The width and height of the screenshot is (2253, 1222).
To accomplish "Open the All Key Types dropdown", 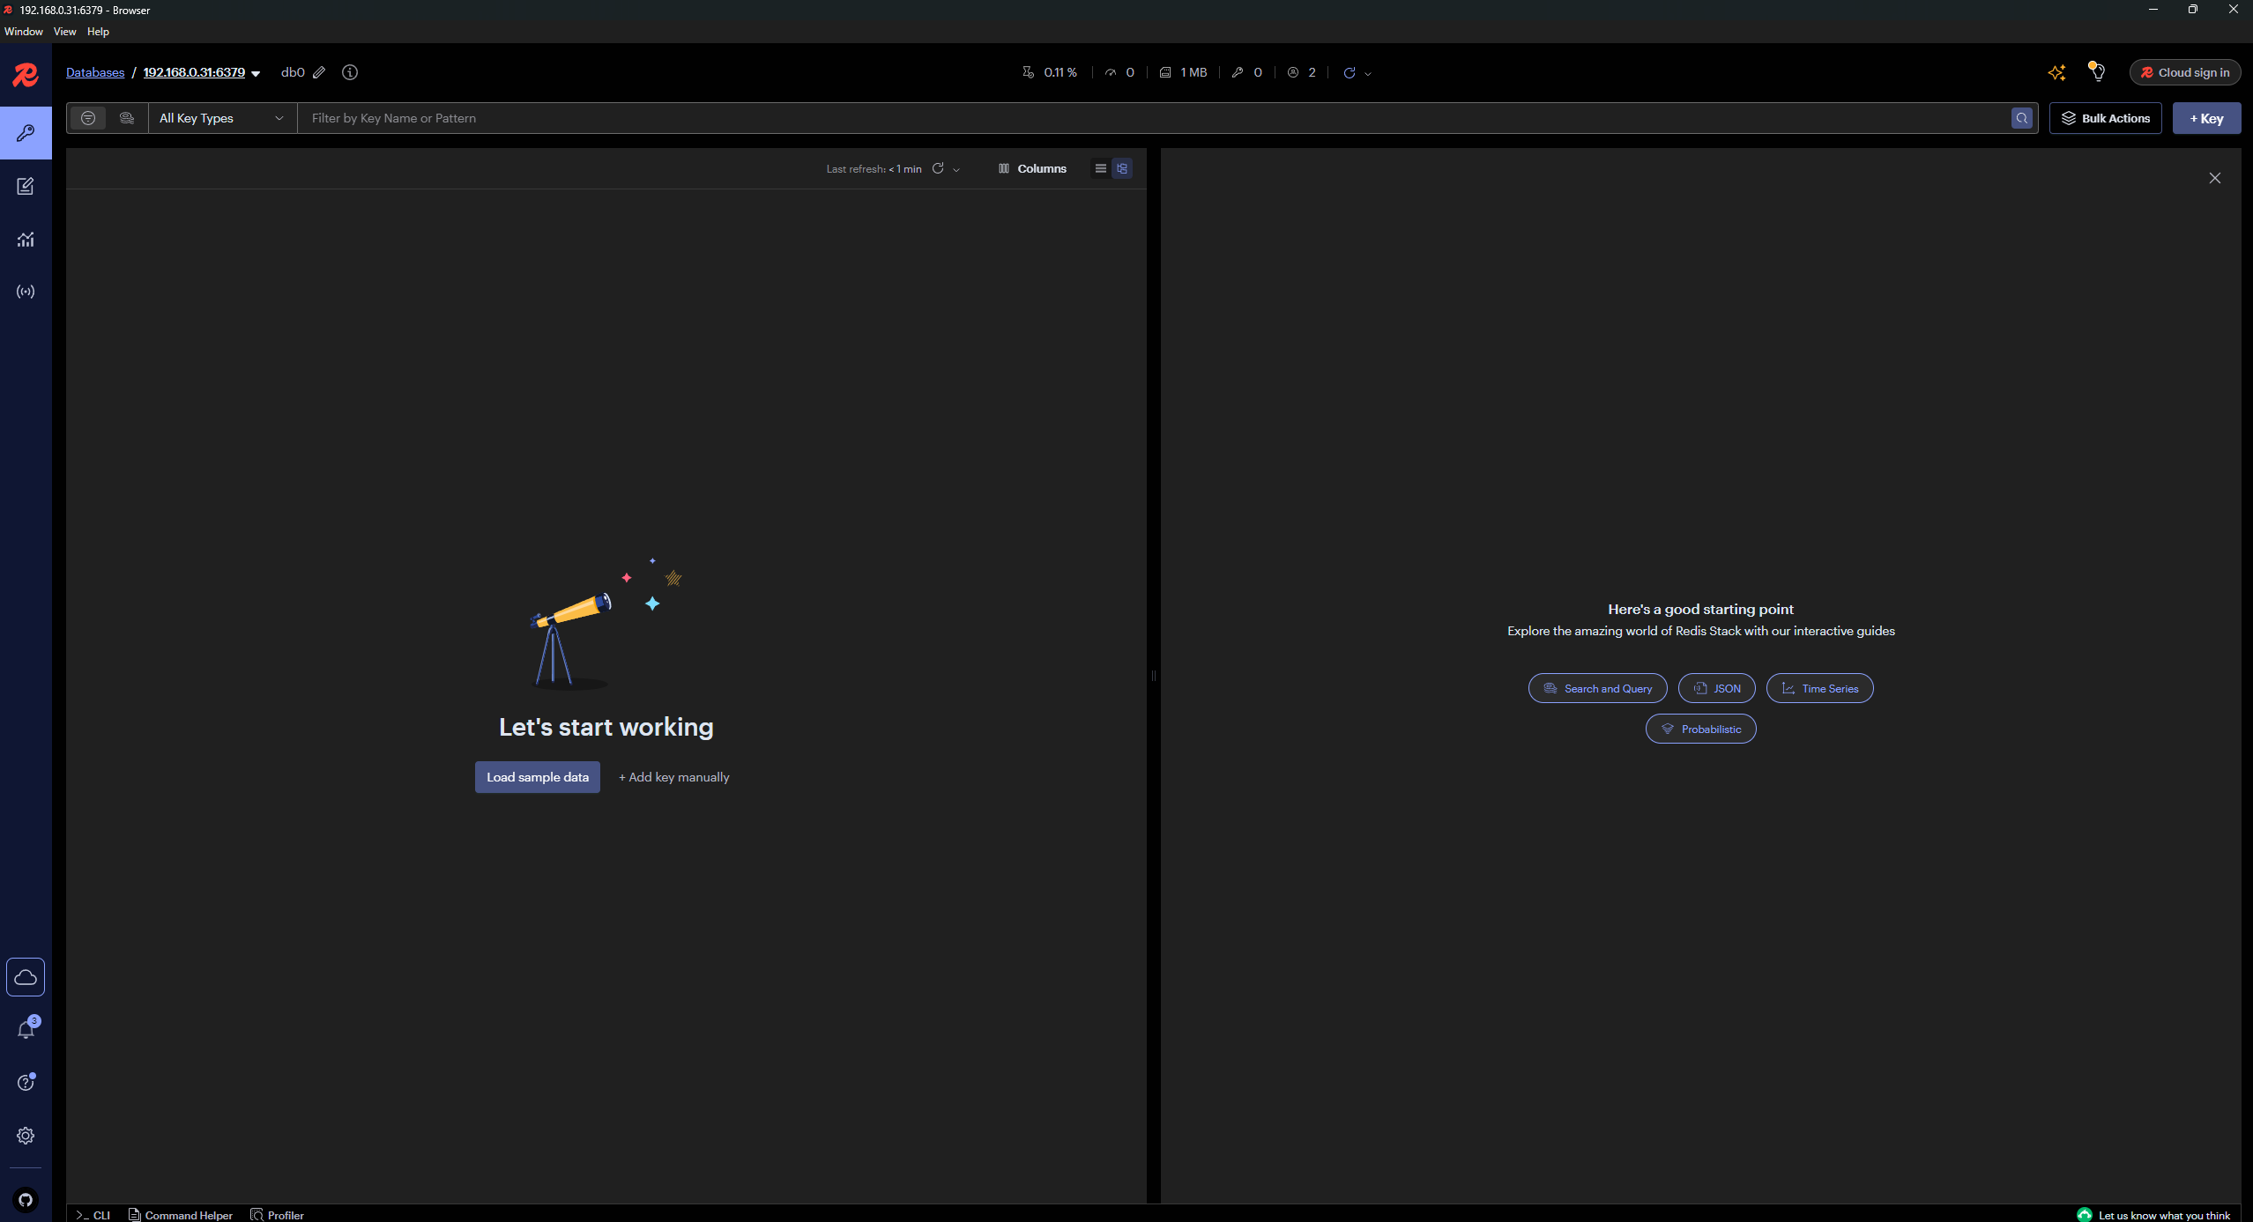I will (222, 118).
